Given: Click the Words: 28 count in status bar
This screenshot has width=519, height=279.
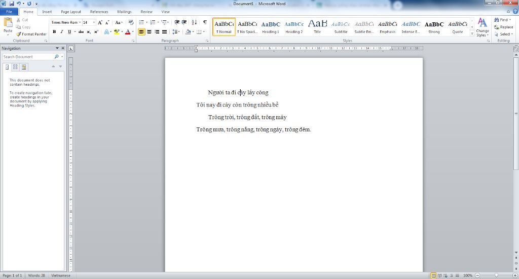Looking at the screenshot, I should tap(36, 275).
